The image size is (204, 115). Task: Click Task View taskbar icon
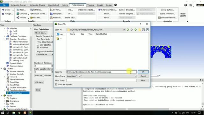[8, 113]
